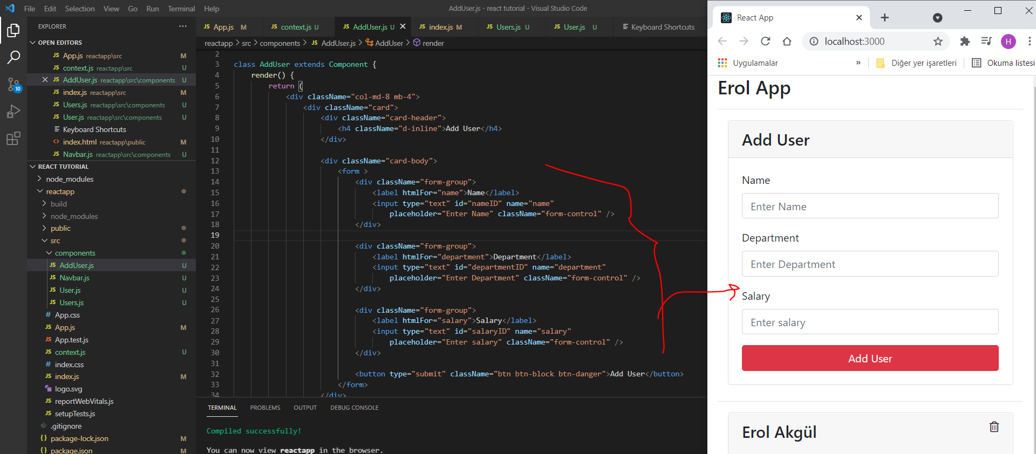1036x454 pixels.
Task: Open Navbar.js in the file explorer
Action: [74, 278]
